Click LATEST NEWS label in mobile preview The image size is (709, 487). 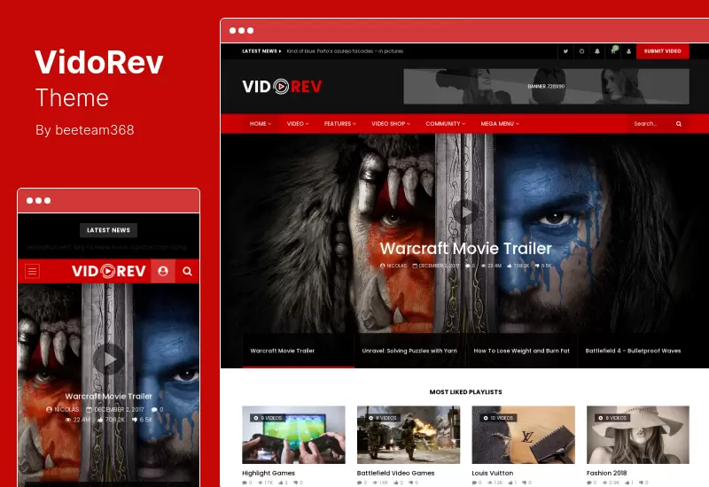tap(108, 230)
